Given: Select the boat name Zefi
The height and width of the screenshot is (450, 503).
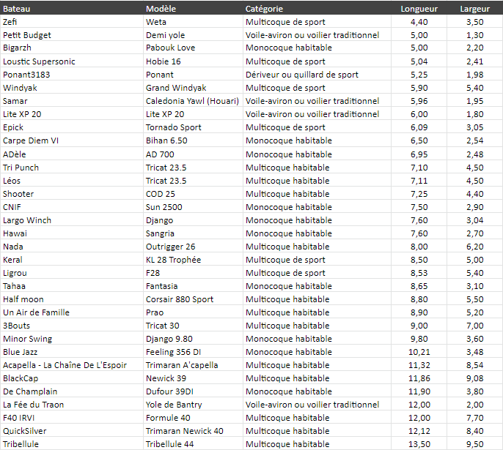Looking at the screenshot, I should click(10, 22).
